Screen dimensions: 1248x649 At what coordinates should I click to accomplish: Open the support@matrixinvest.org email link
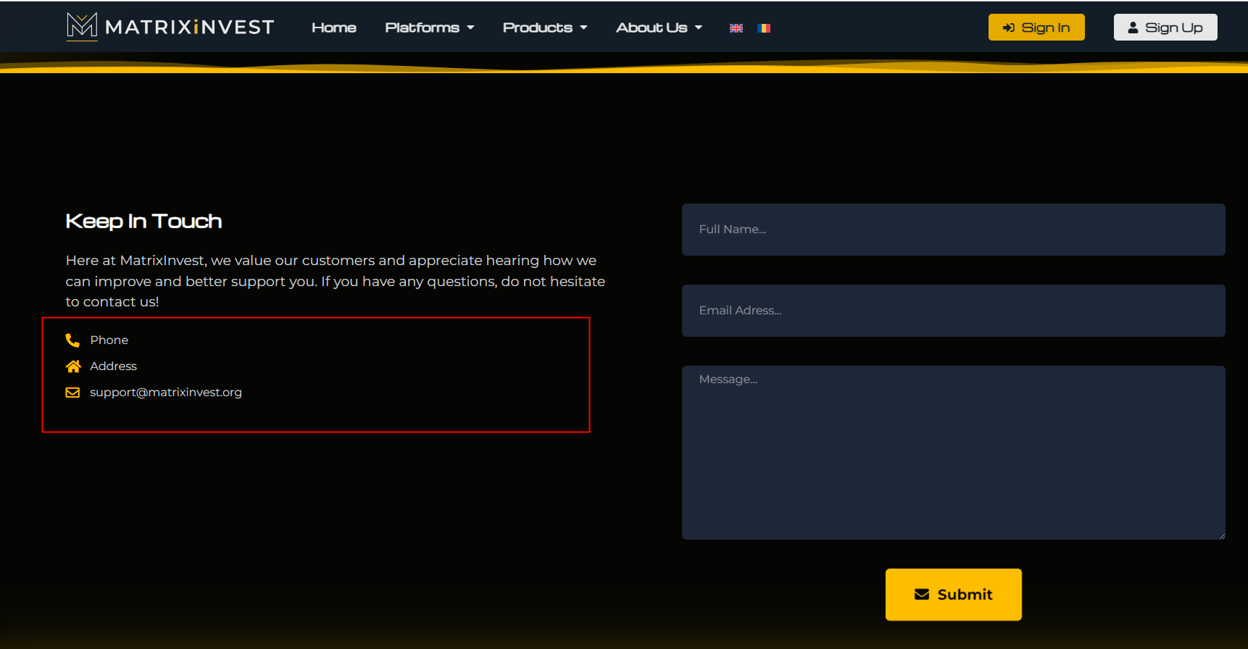[x=166, y=392]
